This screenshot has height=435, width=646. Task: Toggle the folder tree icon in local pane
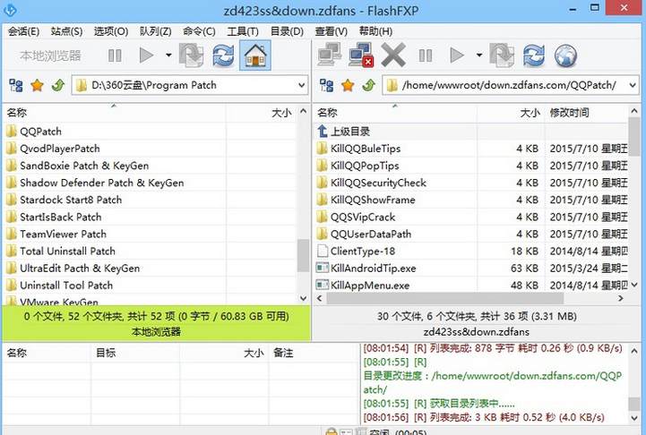(15, 86)
